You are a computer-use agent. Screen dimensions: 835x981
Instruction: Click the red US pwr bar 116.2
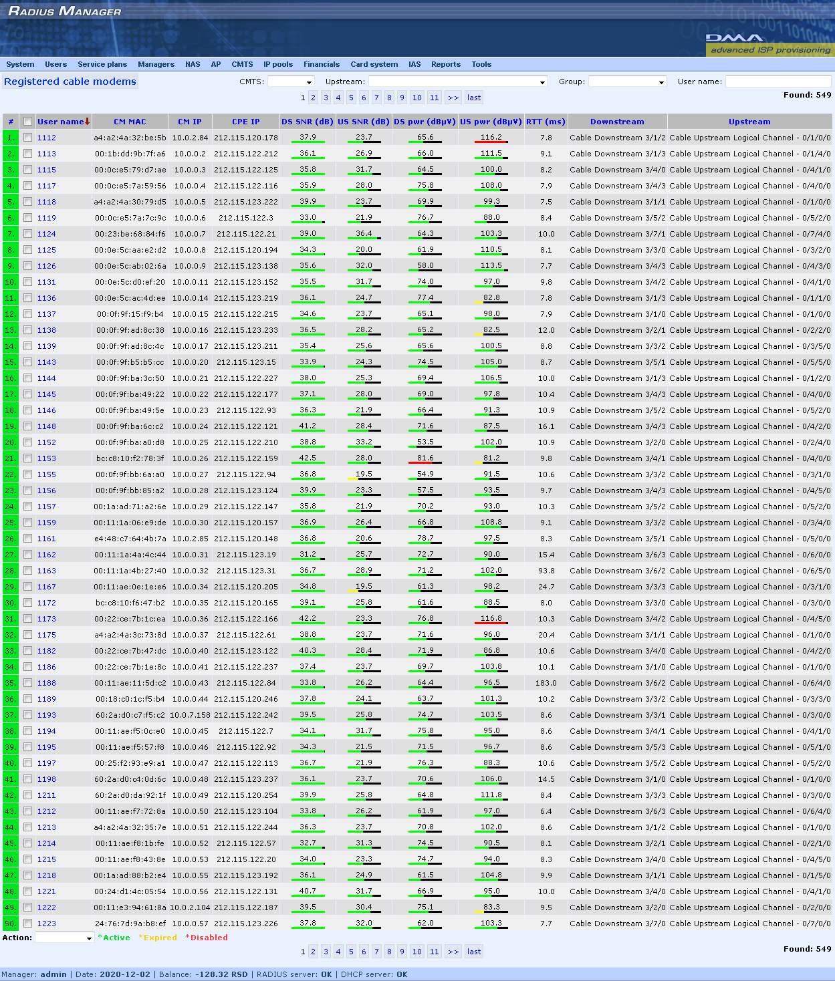491,142
